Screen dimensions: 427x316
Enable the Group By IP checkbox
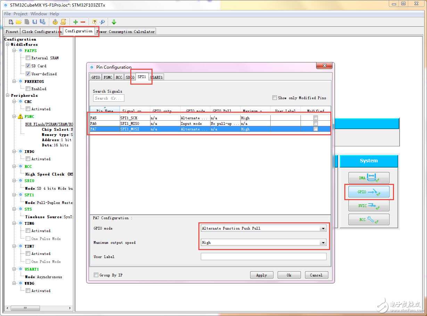(x=96, y=275)
